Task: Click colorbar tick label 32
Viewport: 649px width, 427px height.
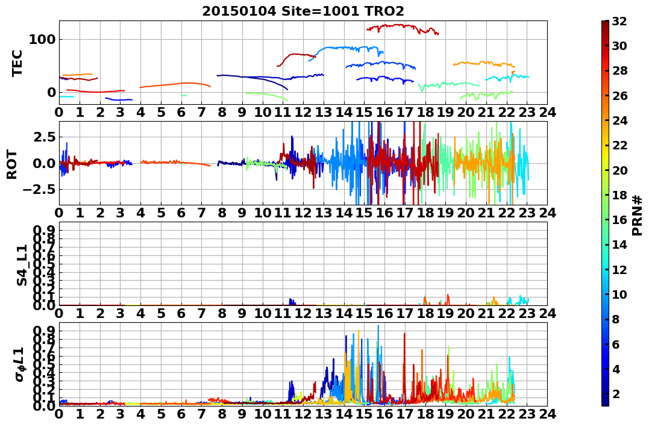Action: tap(620, 22)
